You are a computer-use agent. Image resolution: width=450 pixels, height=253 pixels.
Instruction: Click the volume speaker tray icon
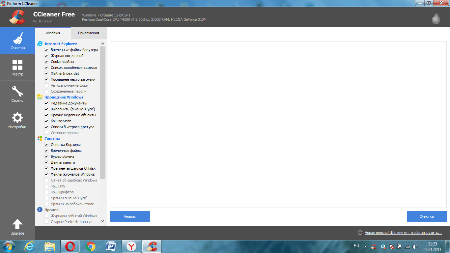click(415, 246)
